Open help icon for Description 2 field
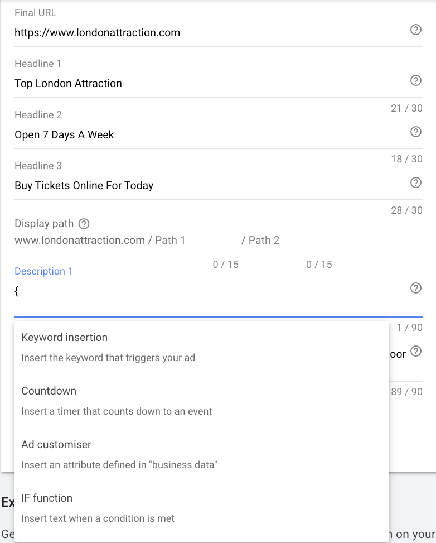The width and height of the screenshot is (436, 543). pos(415,351)
